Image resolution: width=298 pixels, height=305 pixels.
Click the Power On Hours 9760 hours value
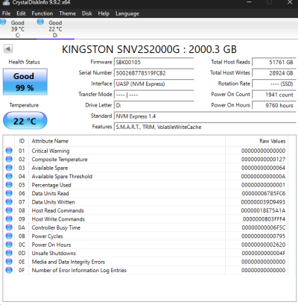click(x=274, y=105)
